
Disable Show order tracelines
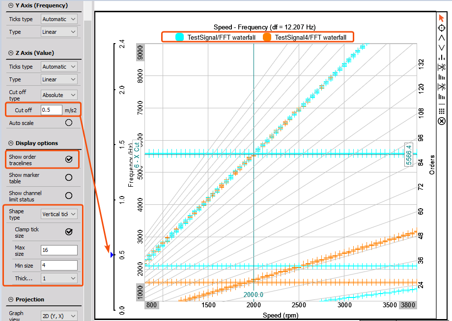point(69,159)
